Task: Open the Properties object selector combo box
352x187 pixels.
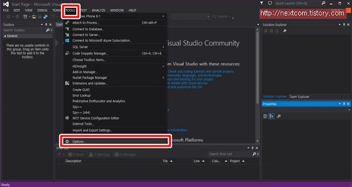Action: click(307, 110)
